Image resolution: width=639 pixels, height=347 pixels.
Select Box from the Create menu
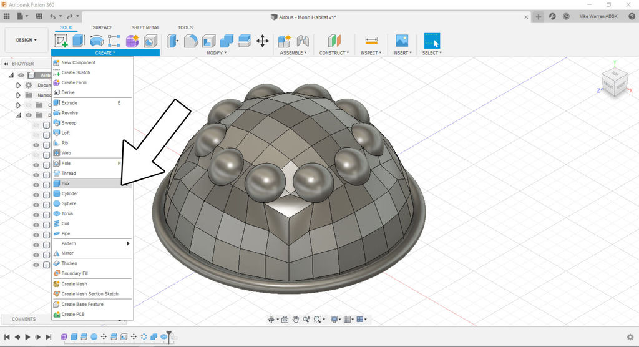click(x=66, y=183)
